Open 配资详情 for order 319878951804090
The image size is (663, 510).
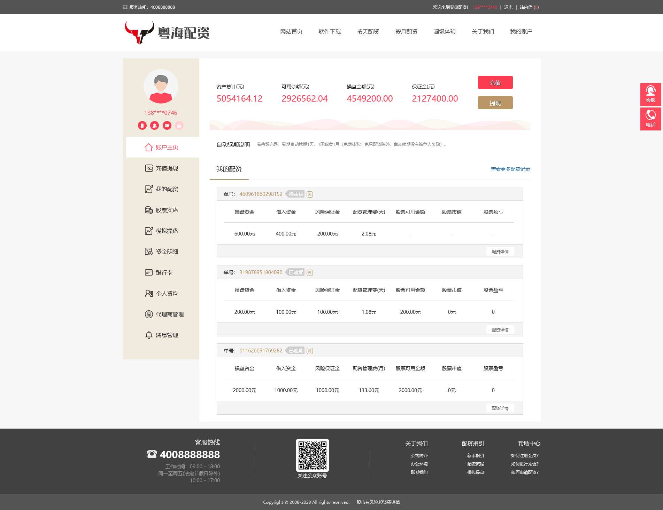click(500, 330)
